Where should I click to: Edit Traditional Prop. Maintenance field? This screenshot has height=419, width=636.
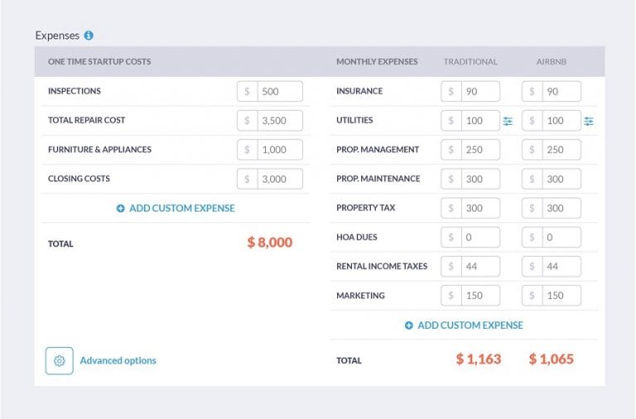tap(479, 179)
